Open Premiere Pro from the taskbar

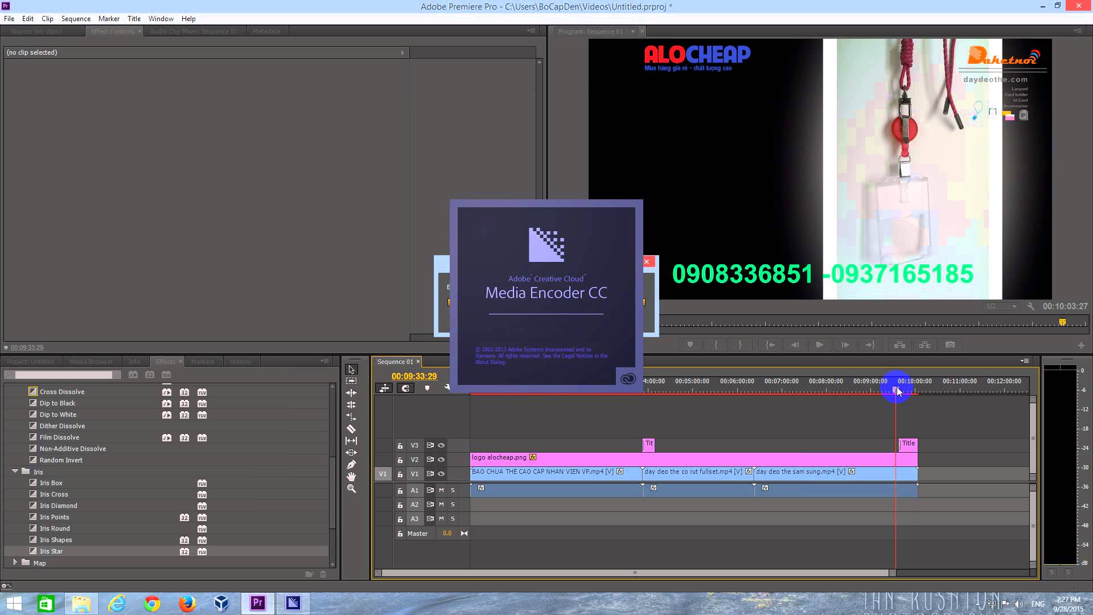tap(257, 602)
